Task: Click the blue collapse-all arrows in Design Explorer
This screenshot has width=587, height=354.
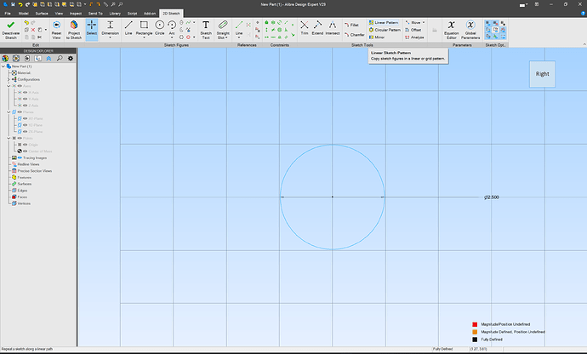Action: 48,59
